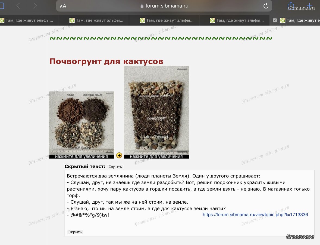Click the lock icon beside the URL
Image resolution: width=320 pixels, height=245 pixels.
[x=142, y=6]
